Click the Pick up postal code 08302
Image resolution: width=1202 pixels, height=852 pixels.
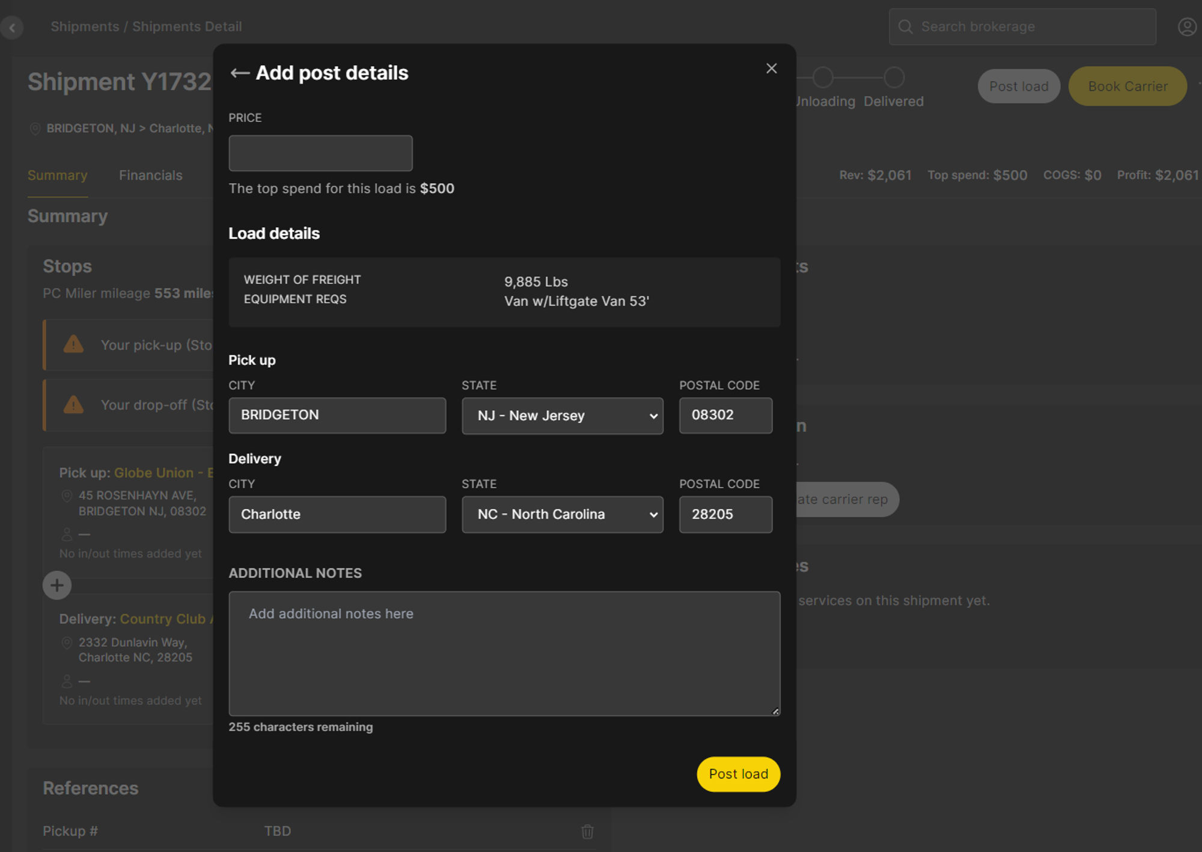tap(725, 415)
